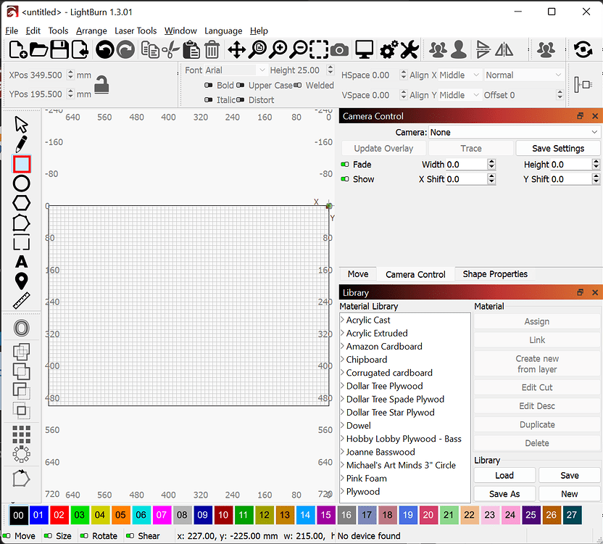Viewport: 603px width, 544px height.
Task: Choose the Rectangle drawing tool
Action: pyautogui.click(x=22, y=165)
